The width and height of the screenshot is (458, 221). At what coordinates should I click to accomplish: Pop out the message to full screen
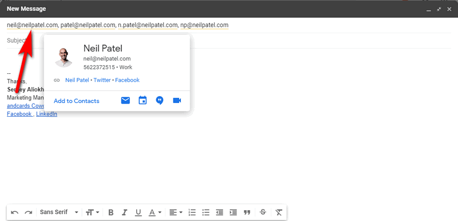tap(439, 9)
